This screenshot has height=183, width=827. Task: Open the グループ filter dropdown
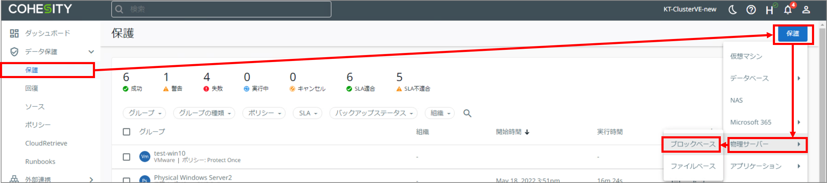[x=144, y=113]
